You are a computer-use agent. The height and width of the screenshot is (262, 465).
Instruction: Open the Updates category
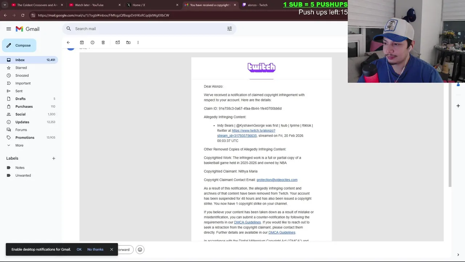(x=29, y=122)
